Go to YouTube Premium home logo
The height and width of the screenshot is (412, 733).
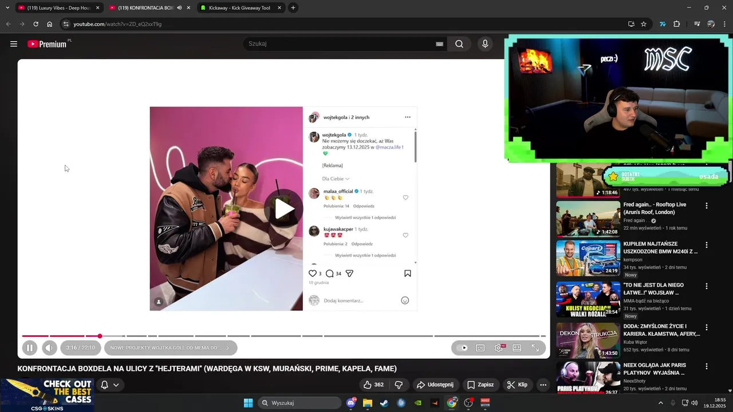click(48, 44)
